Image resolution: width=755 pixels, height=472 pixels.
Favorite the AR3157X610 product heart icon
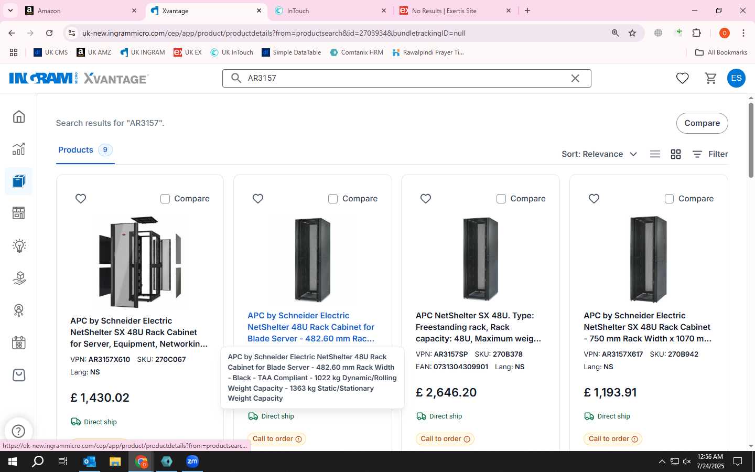pos(81,199)
